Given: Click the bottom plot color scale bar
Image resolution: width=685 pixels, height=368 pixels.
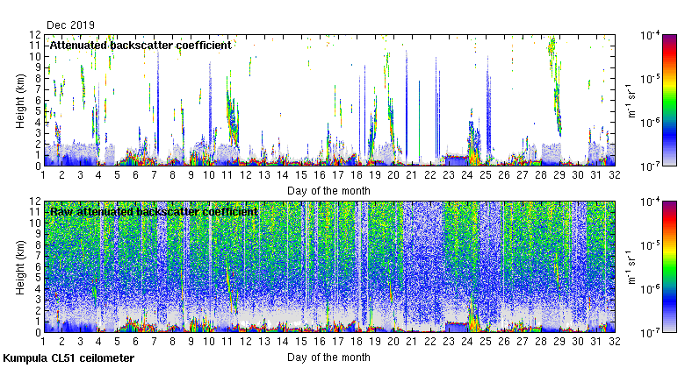Looking at the screenshot, I should 669,267.
